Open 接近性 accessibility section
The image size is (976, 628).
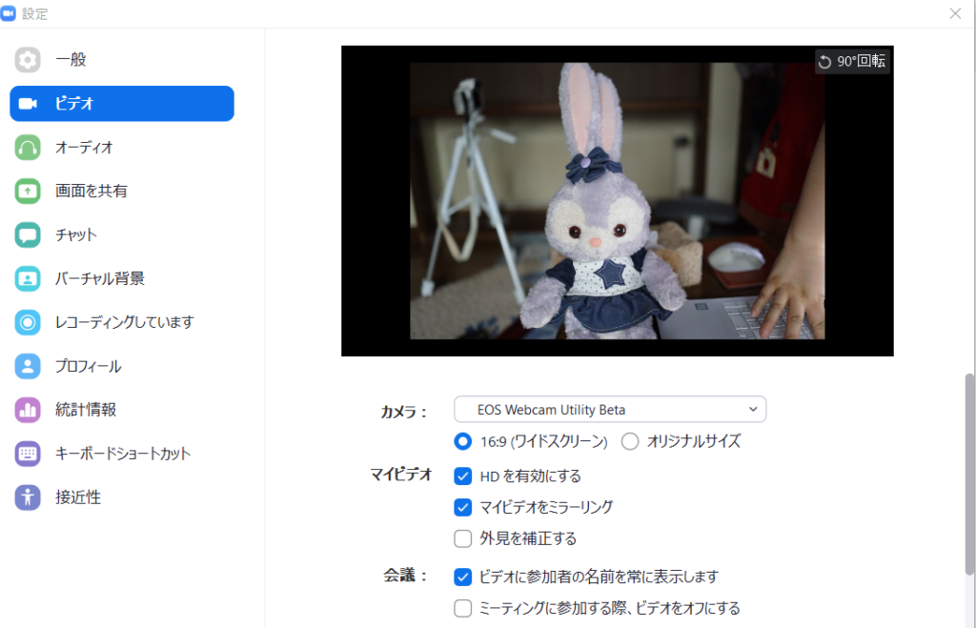[122, 497]
